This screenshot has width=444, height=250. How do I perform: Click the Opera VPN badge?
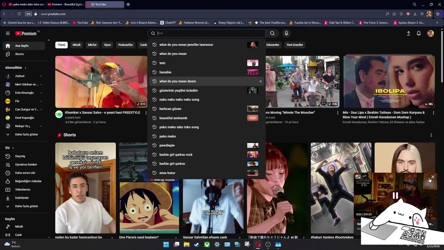coord(28,14)
